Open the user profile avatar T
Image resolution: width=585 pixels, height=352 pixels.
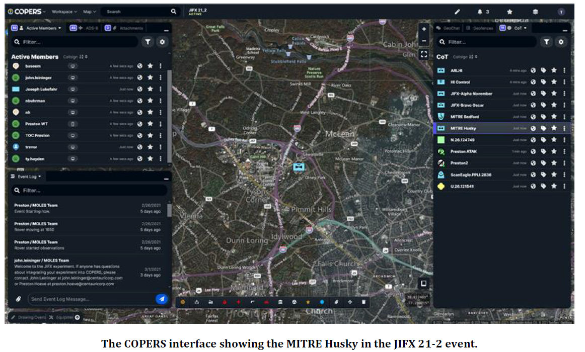[x=561, y=12]
